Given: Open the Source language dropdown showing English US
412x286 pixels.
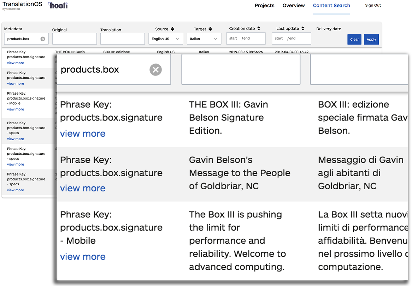Looking at the screenshot, I should click(x=165, y=39).
